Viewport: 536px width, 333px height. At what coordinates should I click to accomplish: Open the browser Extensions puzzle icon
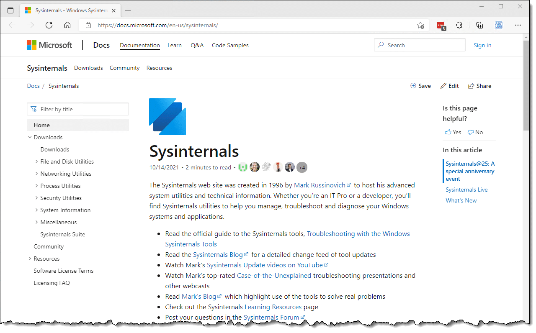click(x=459, y=25)
